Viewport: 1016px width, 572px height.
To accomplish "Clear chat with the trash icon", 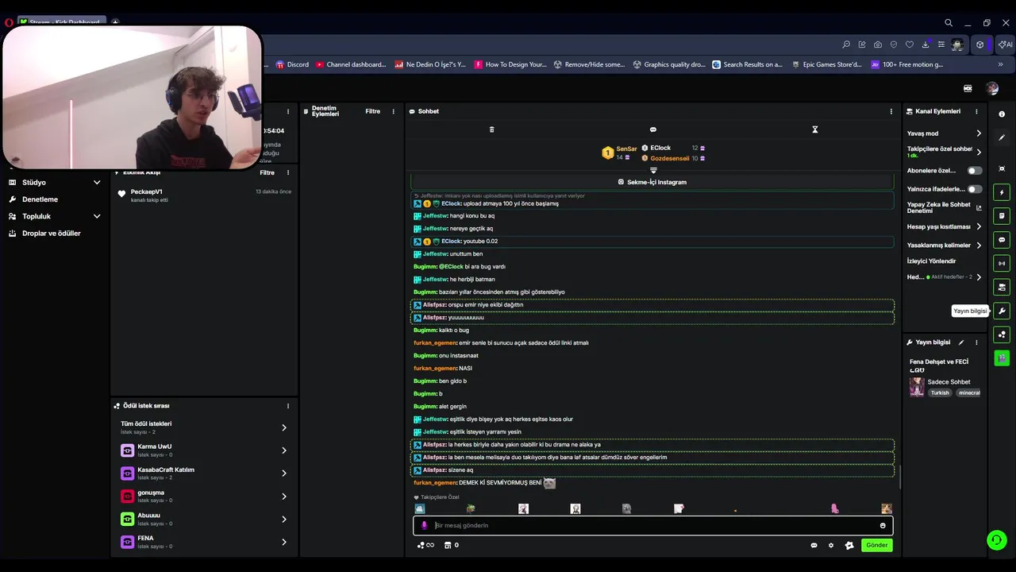I will click(x=491, y=129).
